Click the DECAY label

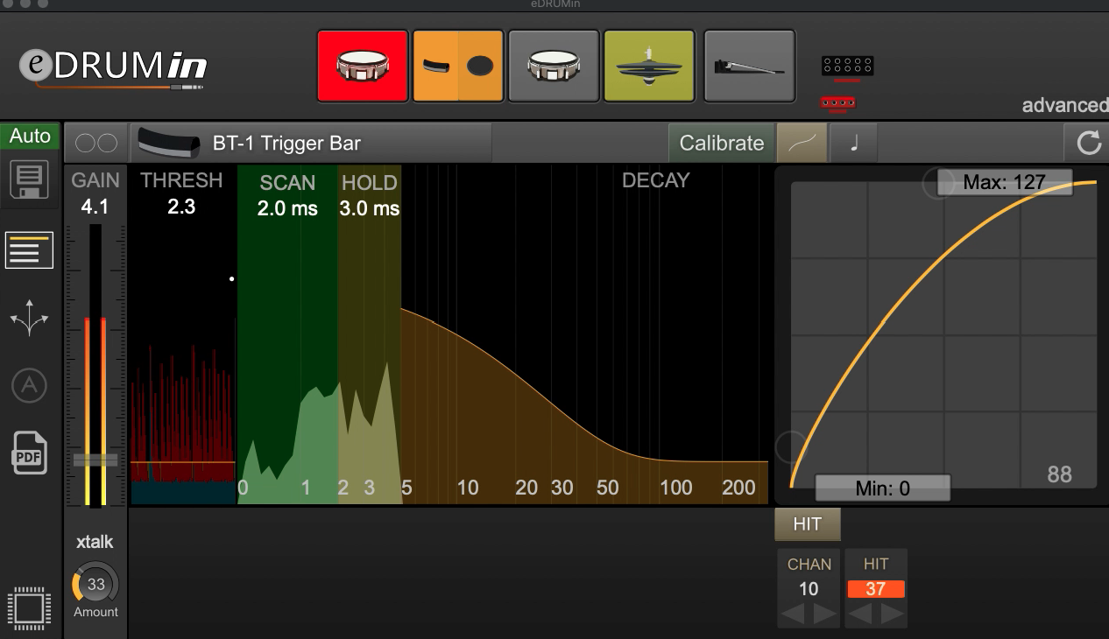(x=655, y=180)
